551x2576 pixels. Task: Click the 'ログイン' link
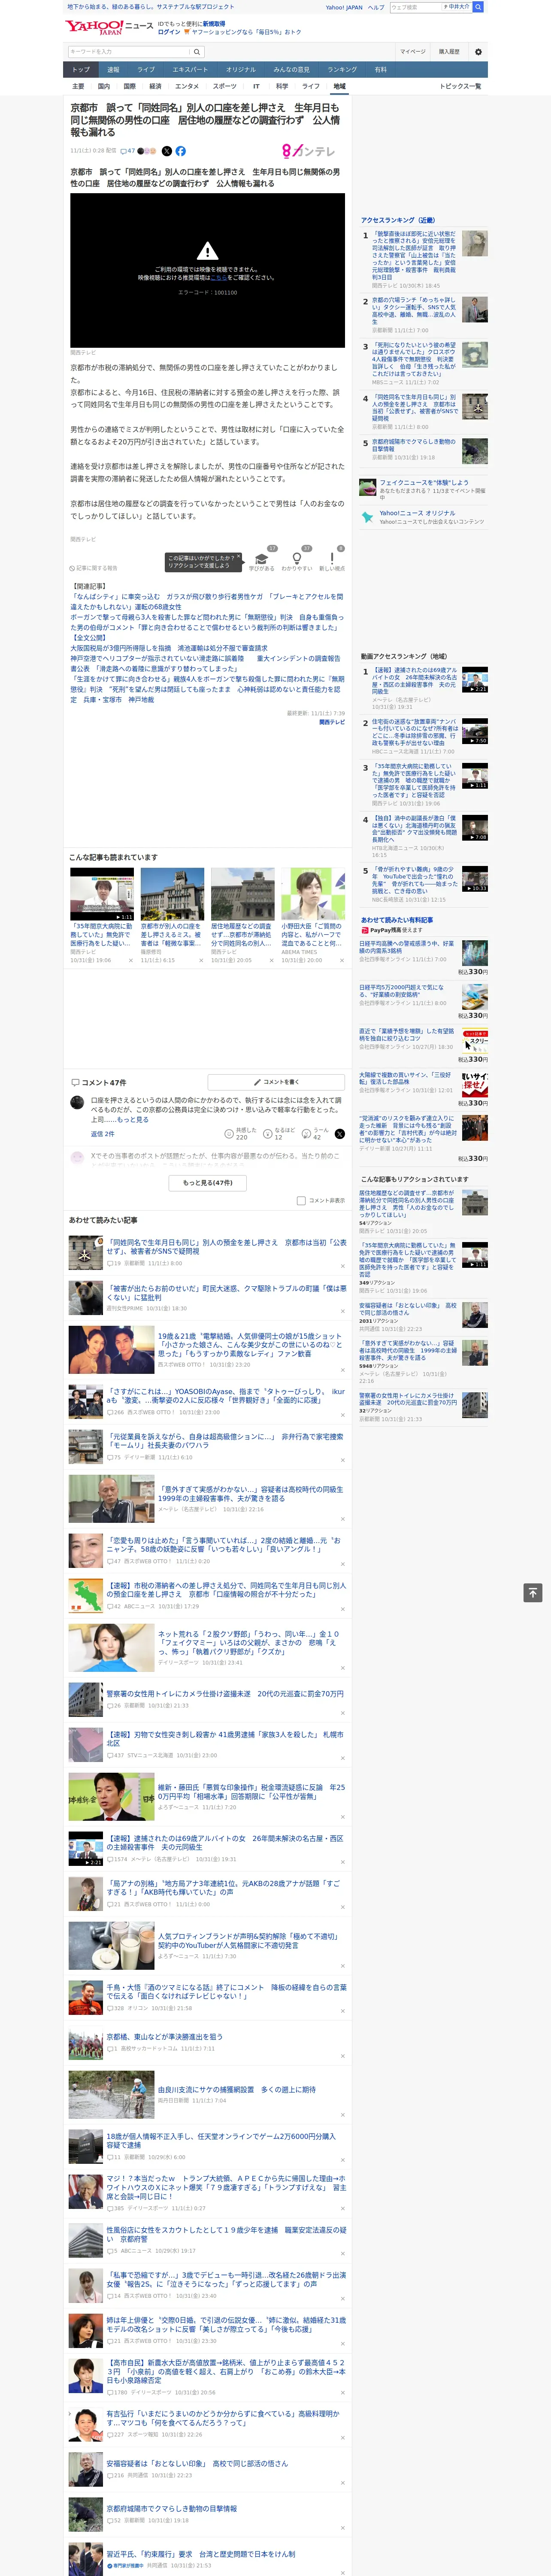pyautogui.click(x=169, y=32)
